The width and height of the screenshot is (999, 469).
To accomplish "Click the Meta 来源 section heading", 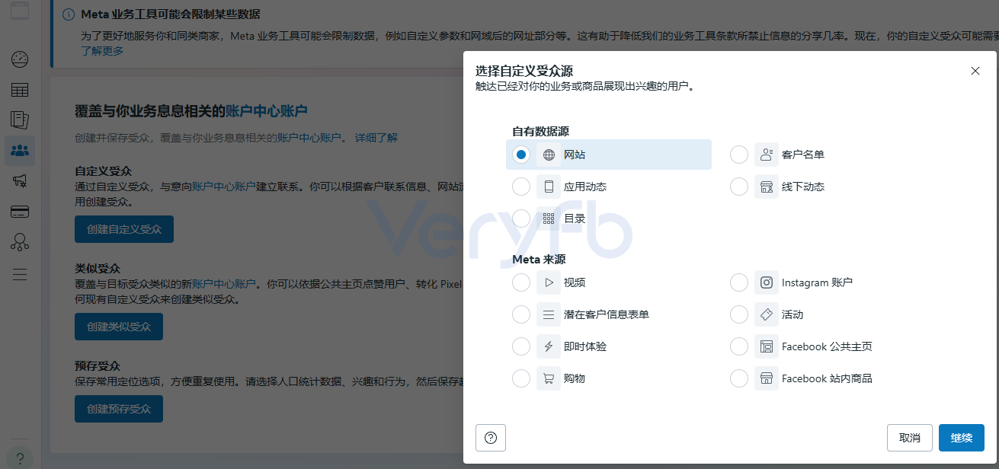I will click(539, 259).
